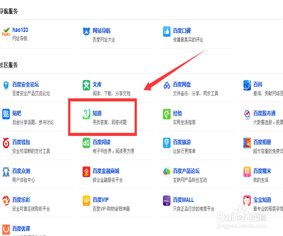Open the 经验 link

(x=177, y=113)
